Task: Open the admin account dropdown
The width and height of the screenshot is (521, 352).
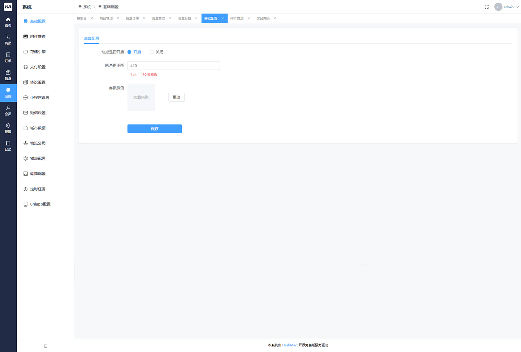Action: [507, 7]
